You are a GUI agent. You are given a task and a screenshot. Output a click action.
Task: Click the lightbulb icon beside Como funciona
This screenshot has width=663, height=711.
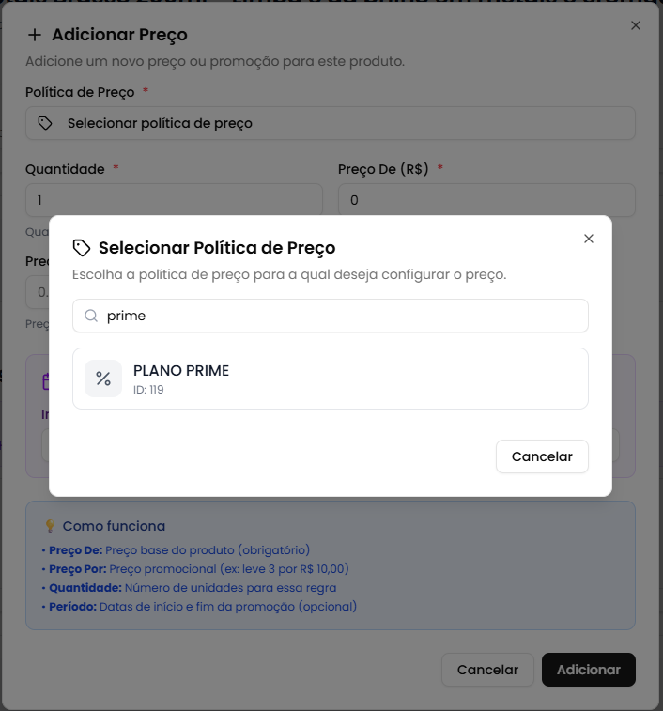(x=50, y=526)
